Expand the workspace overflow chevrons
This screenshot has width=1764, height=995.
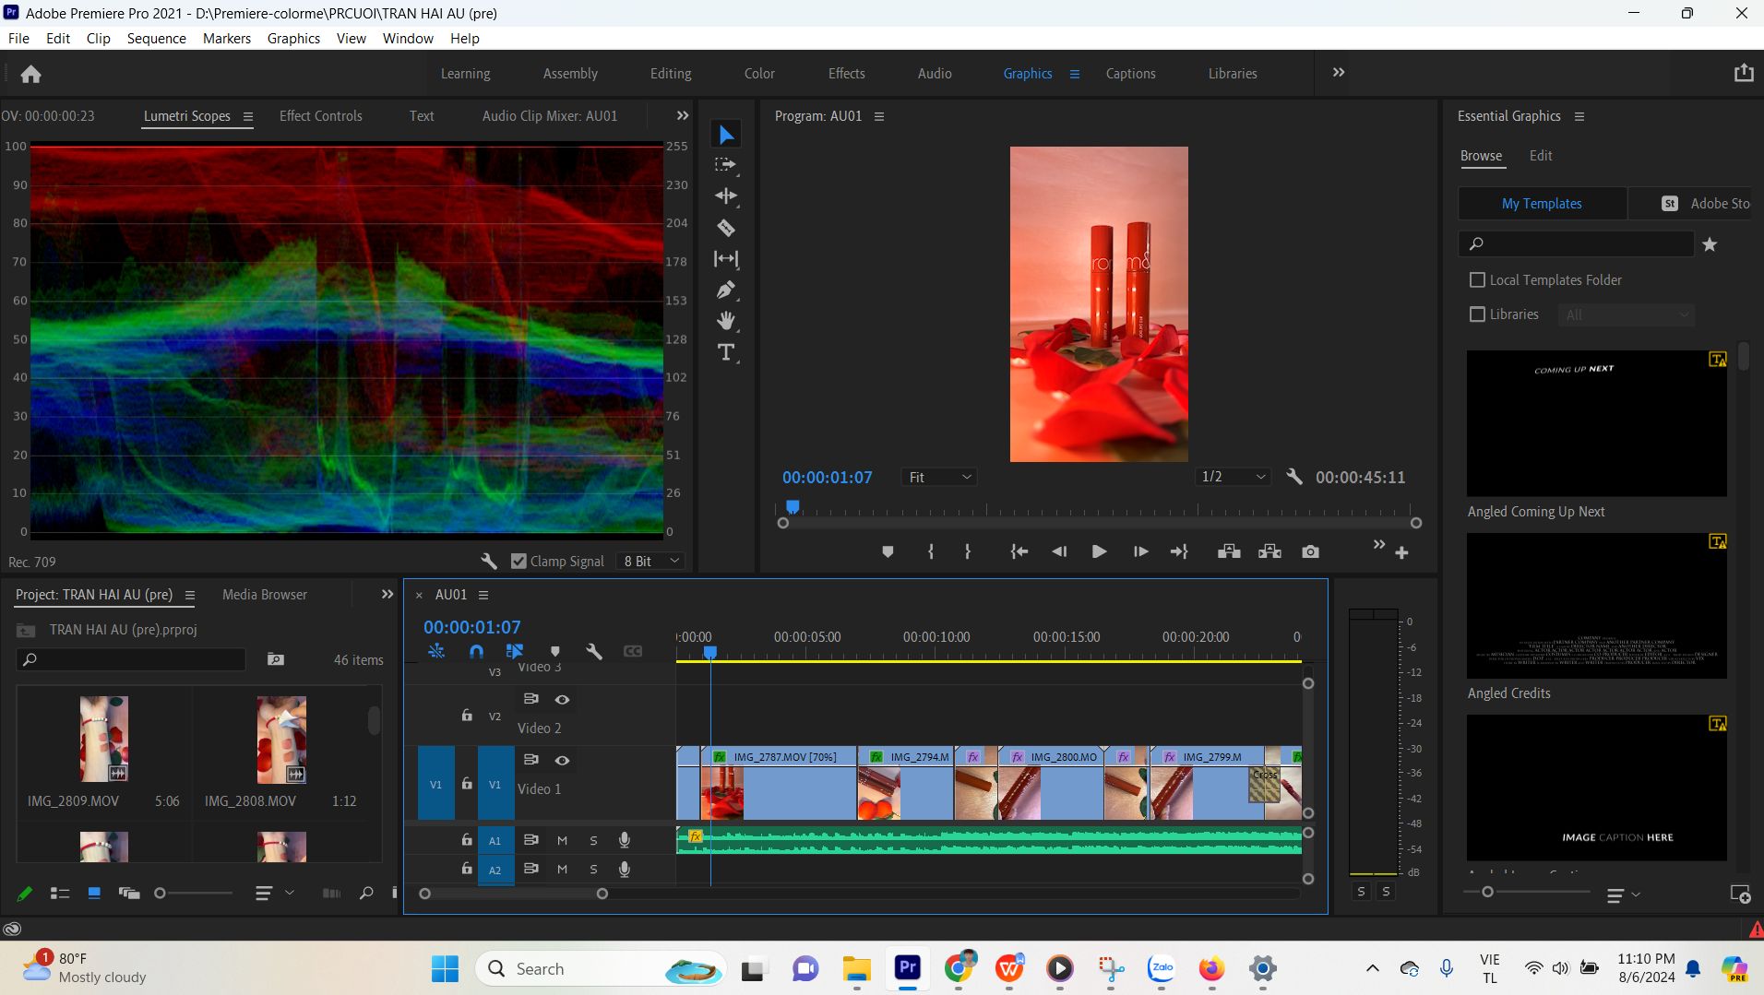coord(1339,72)
